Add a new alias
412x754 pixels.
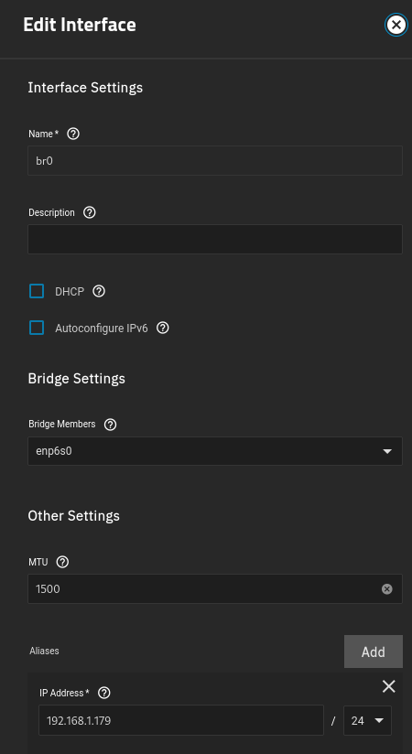coord(374,652)
